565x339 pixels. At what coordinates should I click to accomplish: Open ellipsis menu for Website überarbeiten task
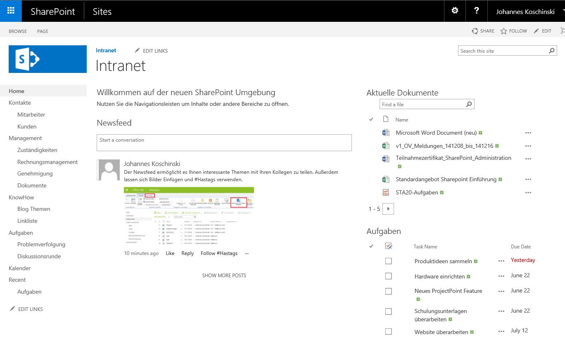tap(501, 332)
